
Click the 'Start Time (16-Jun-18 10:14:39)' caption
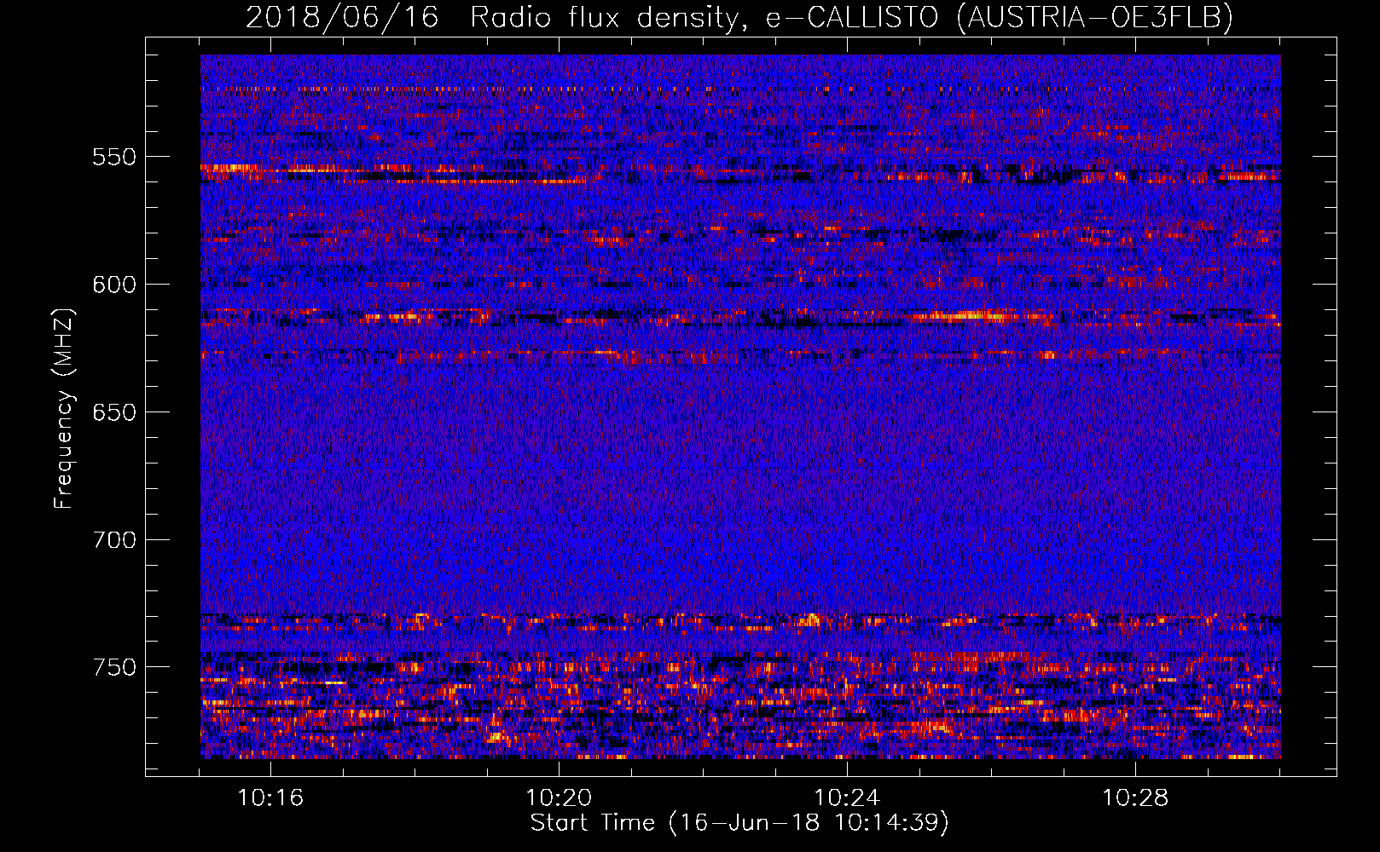coord(739,823)
